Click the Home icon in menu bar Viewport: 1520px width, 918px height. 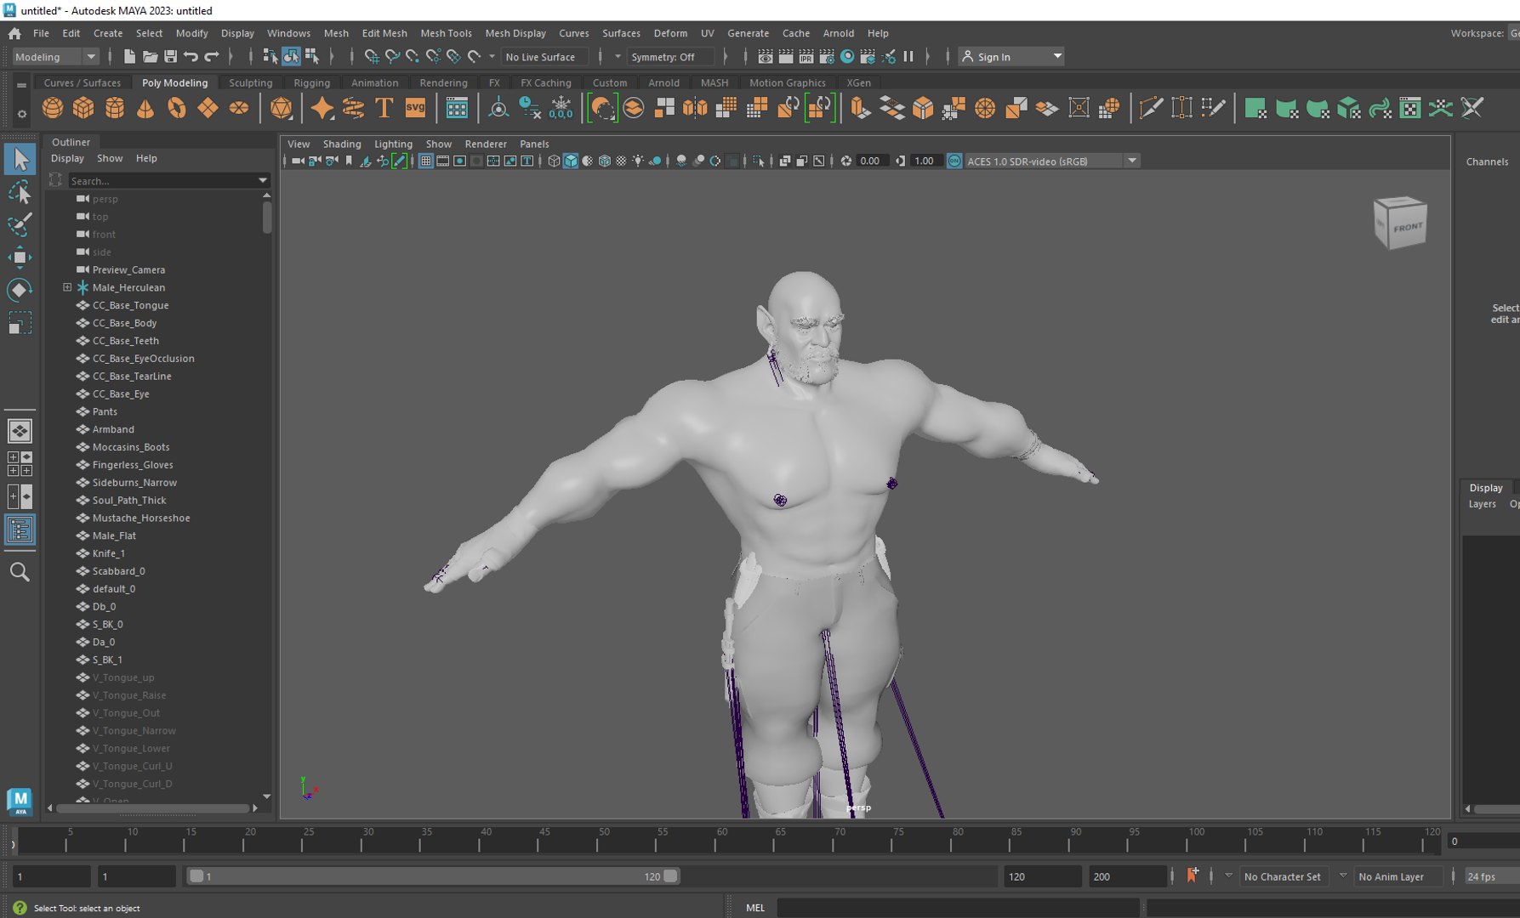14,33
